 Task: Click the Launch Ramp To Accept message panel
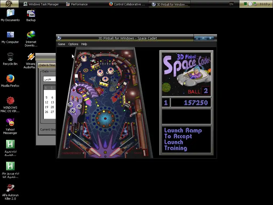click(x=186, y=140)
